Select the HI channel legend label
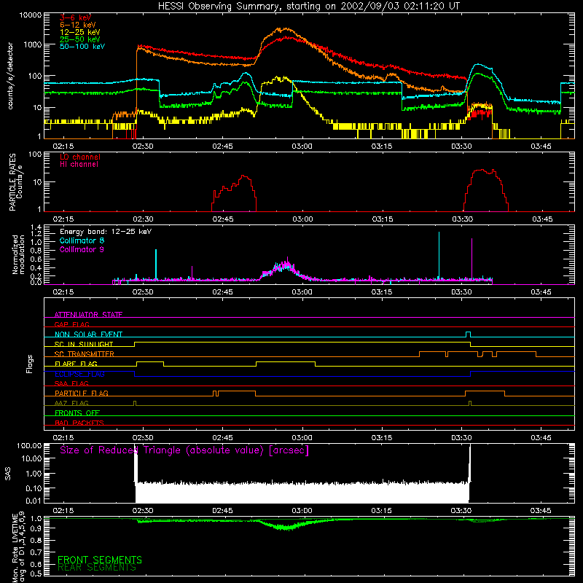This screenshot has height=583, width=583. click(x=79, y=165)
